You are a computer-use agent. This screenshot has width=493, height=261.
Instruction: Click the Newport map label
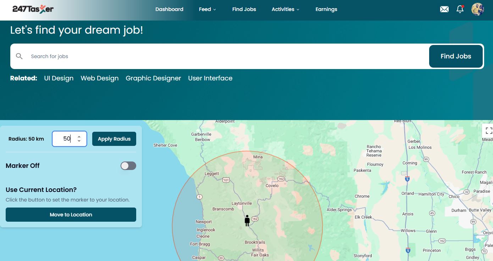coord(204,222)
